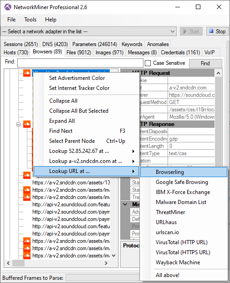
Task: Choose ThreatMiner lookup entry
Action: pyautogui.click(x=184, y=212)
